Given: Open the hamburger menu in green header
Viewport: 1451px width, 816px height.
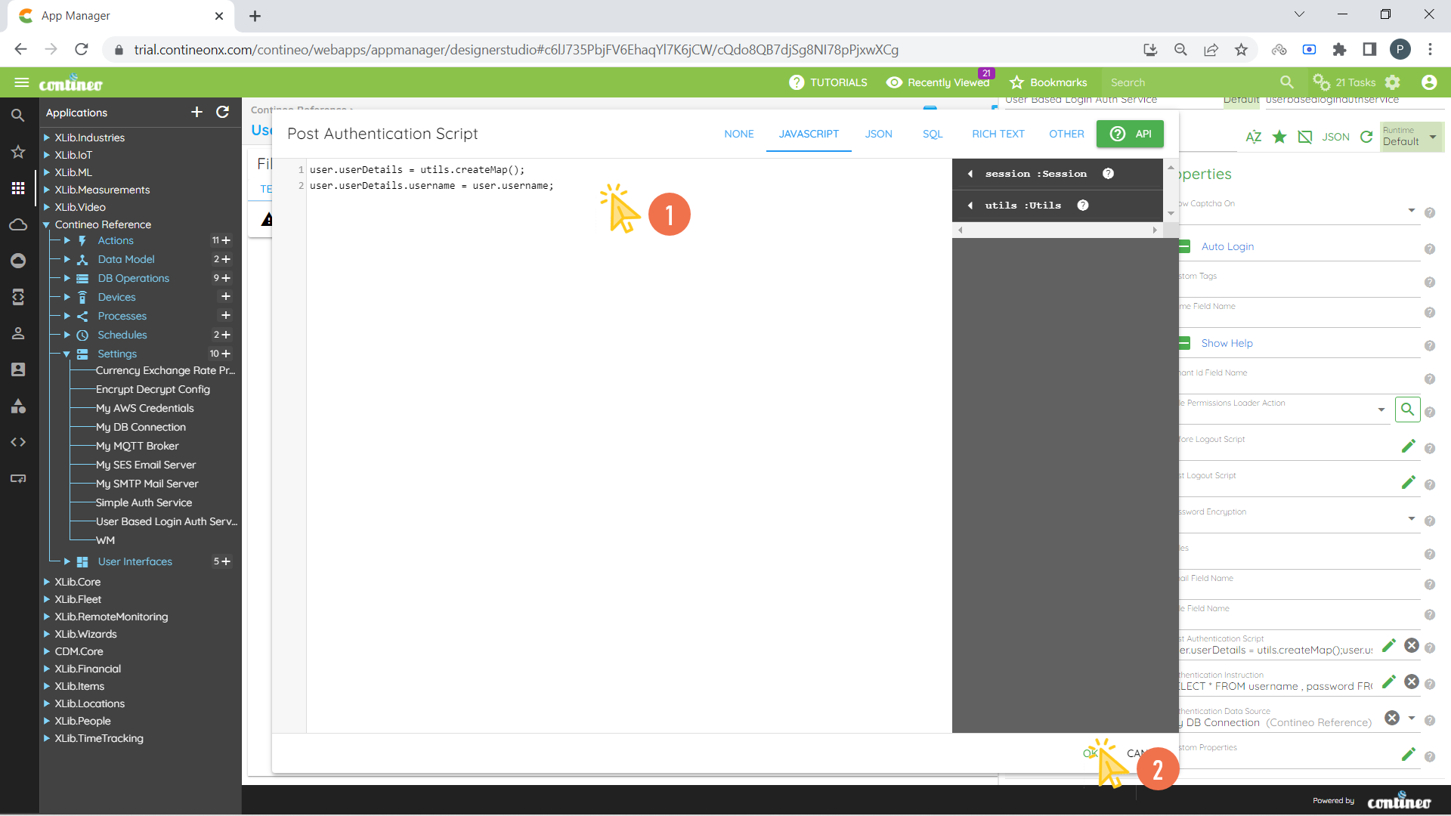Looking at the screenshot, I should (x=21, y=82).
